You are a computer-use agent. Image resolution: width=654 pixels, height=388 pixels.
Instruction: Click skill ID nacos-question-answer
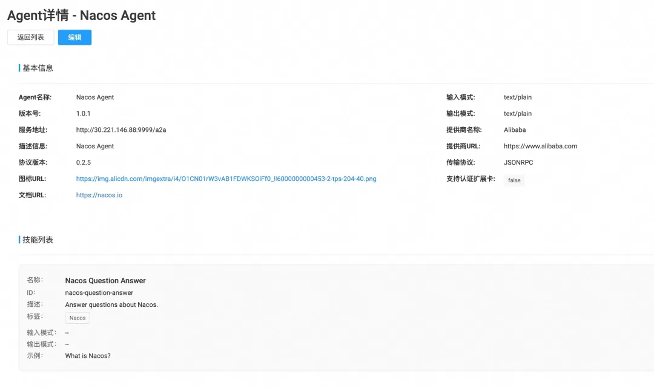pos(99,292)
